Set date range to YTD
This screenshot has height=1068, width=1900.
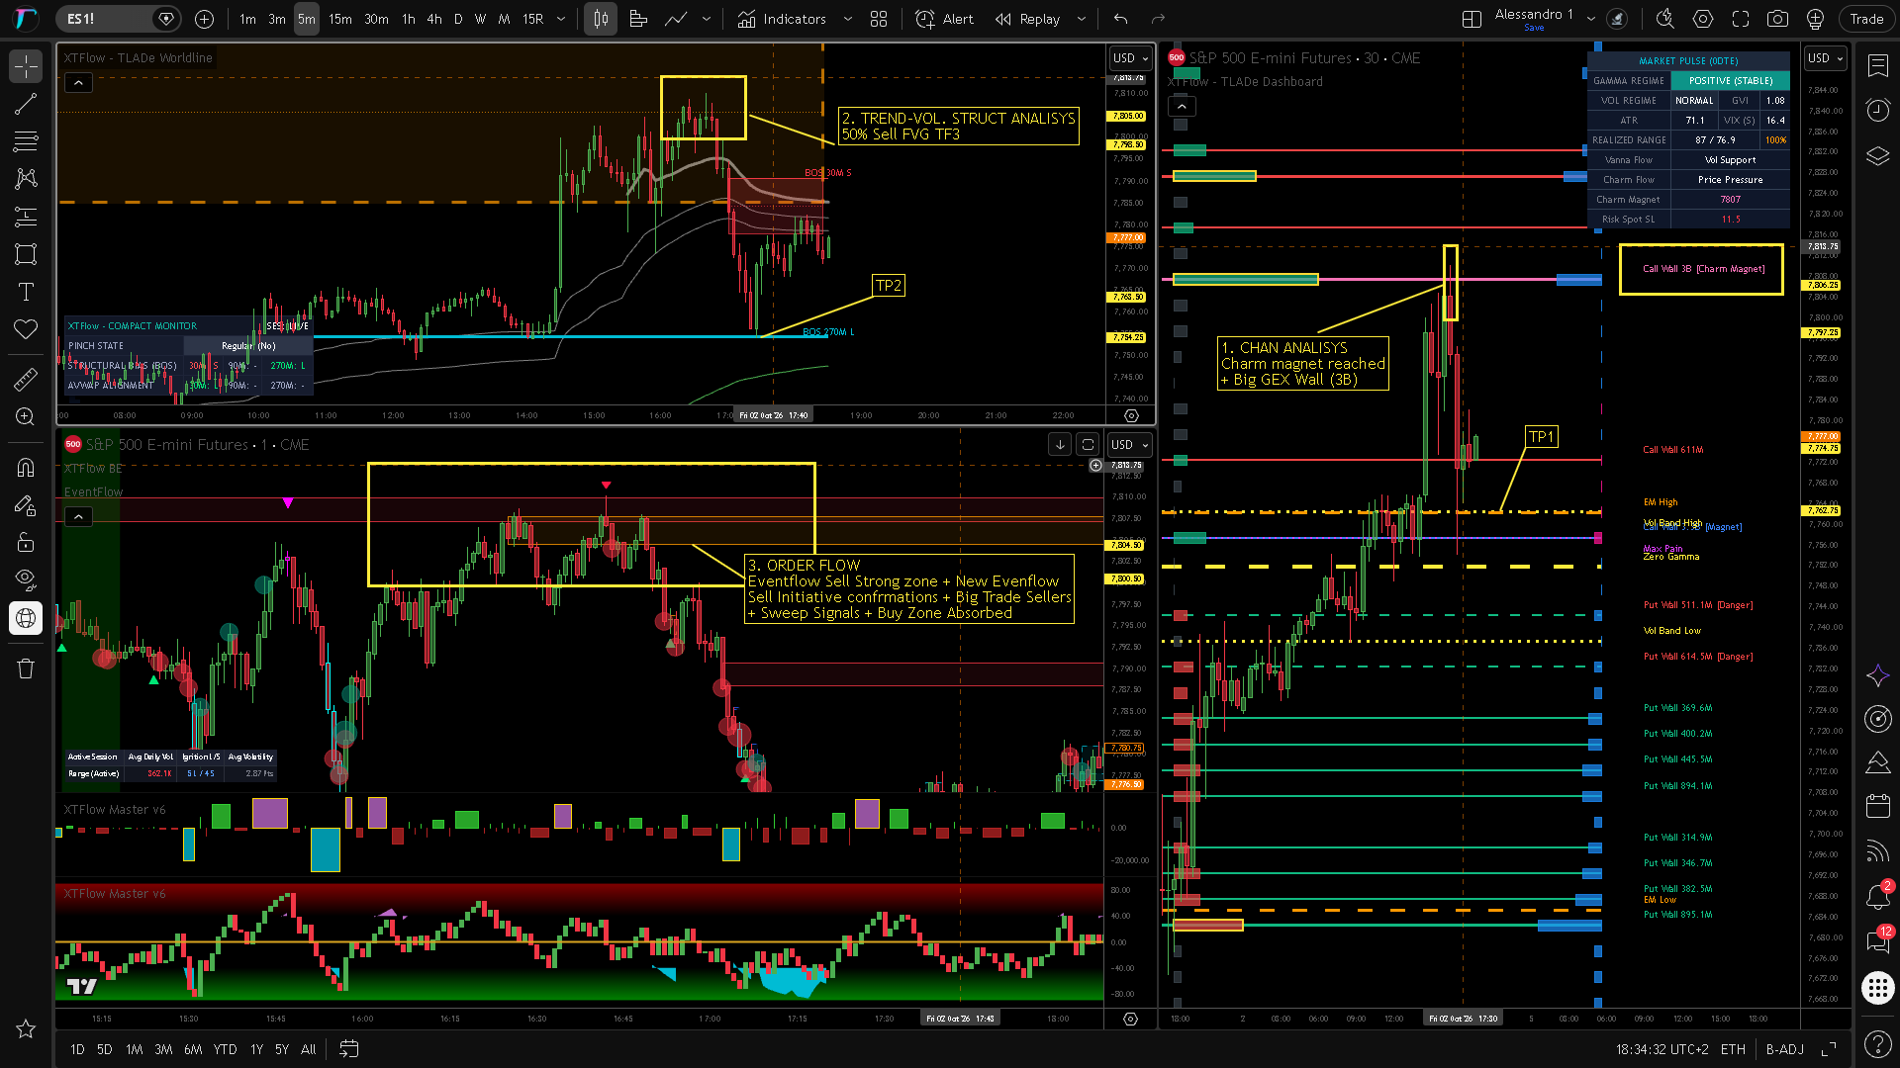click(226, 1049)
